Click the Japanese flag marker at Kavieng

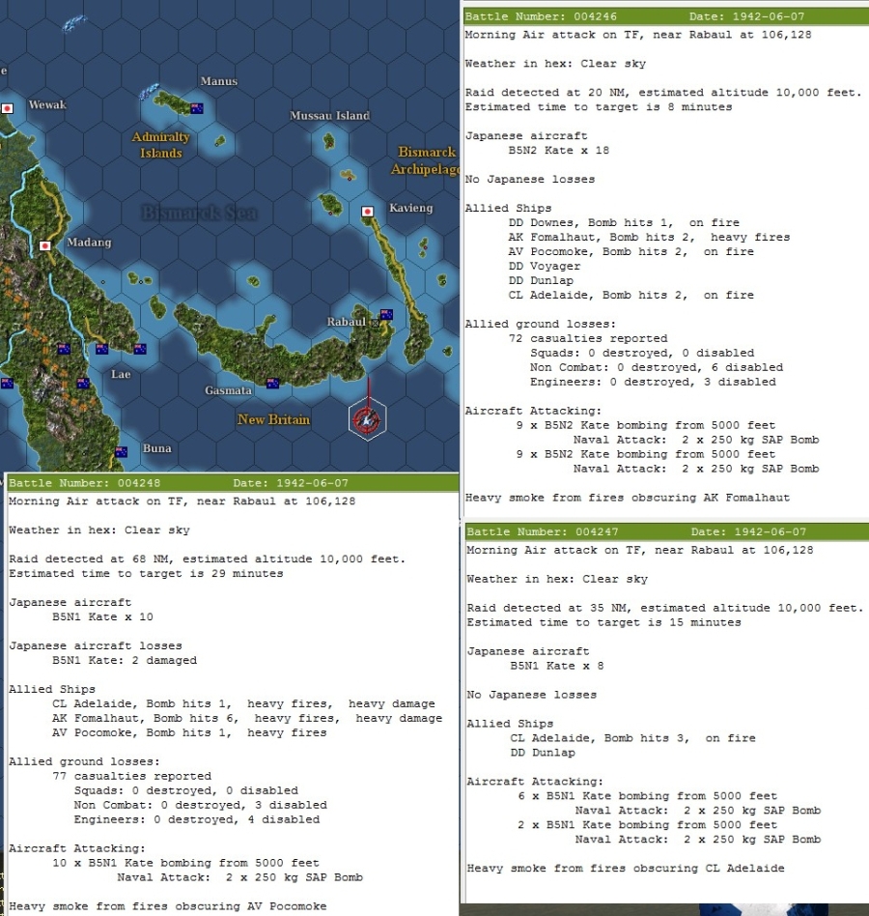[368, 212]
